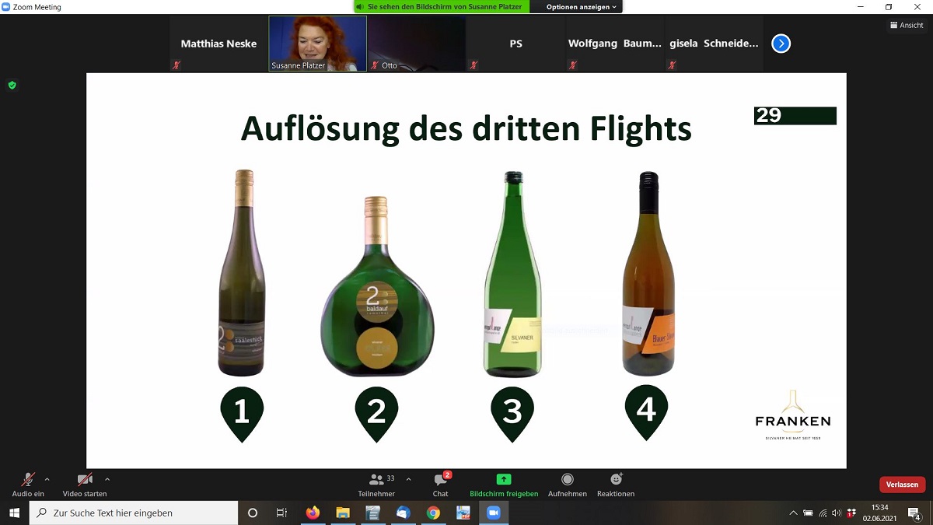Viewport: 933px width, 525px height.
Task: Open the Teilnehmer participants panel
Action: pos(377,485)
